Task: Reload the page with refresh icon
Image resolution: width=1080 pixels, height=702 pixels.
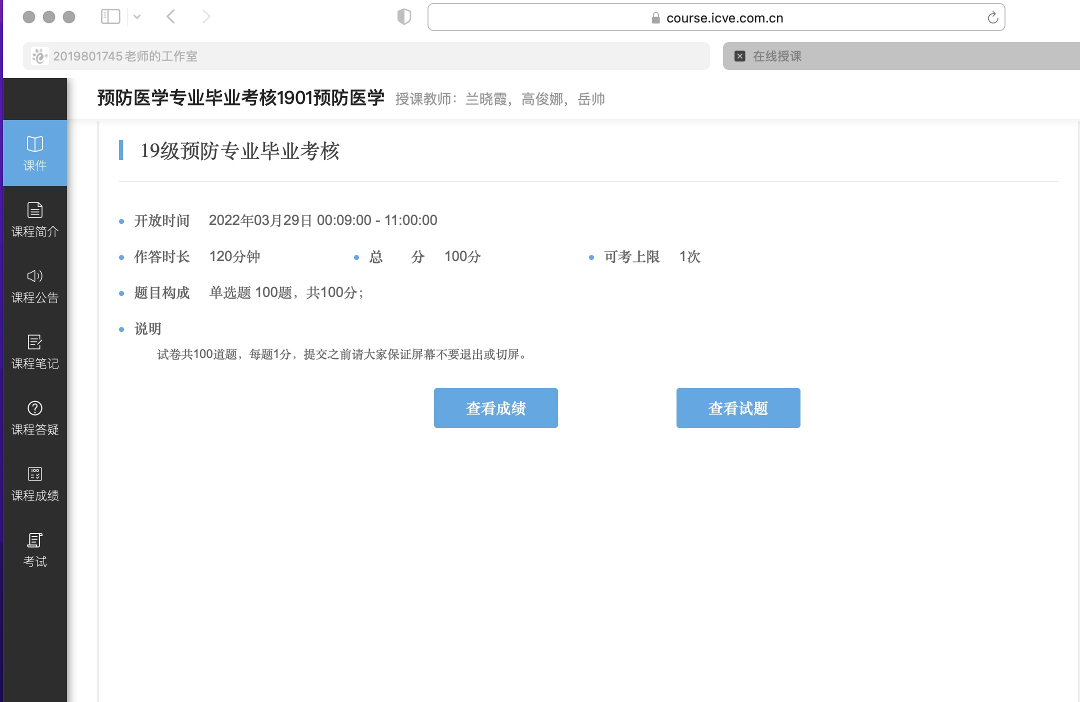Action: (x=992, y=18)
